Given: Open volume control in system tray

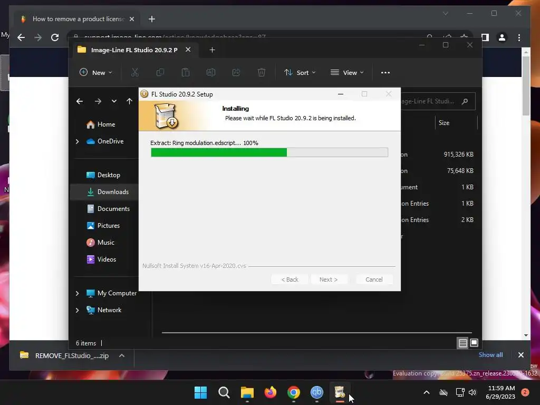Looking at the screenshot, I should click(x=472, y=392).
